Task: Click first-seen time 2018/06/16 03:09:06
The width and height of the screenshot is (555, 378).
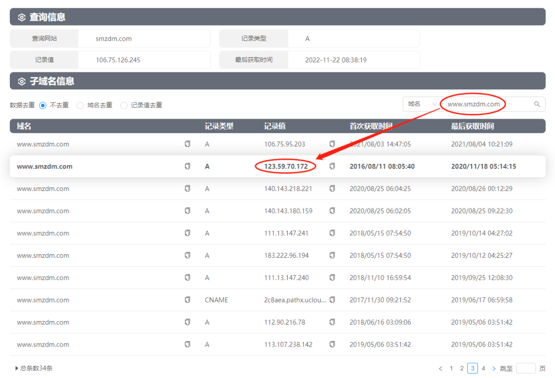Action: 380,322
